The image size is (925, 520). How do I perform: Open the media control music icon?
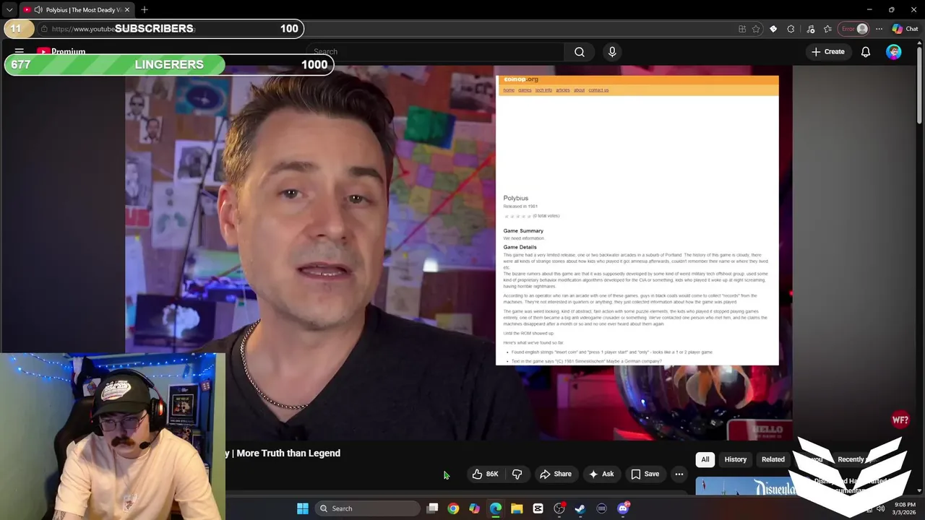tap(811, 29)
